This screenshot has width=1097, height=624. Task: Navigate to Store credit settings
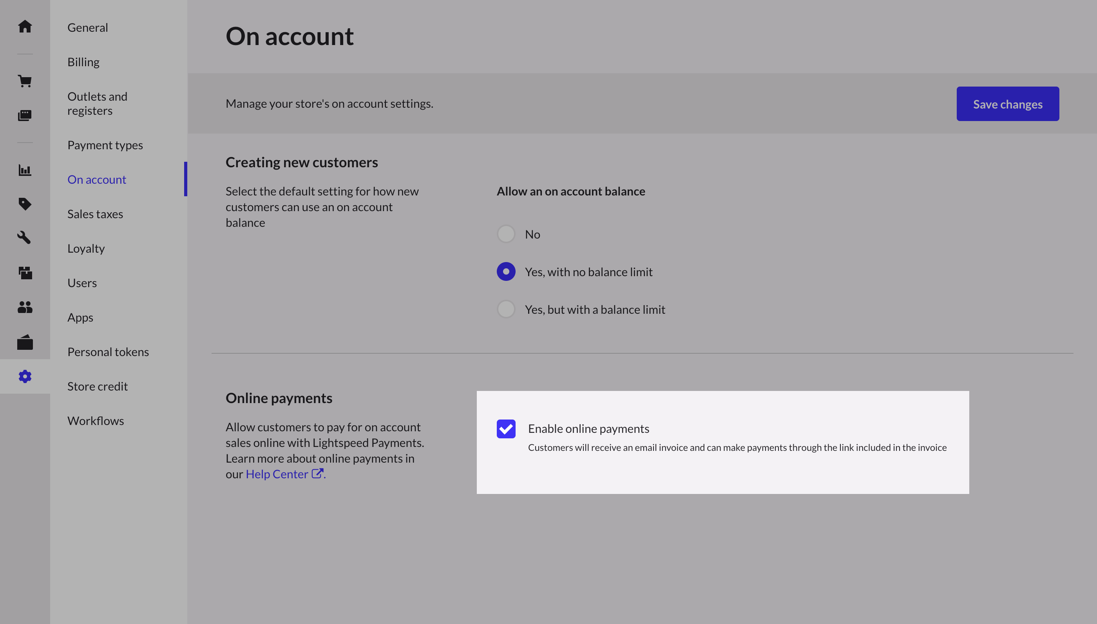97,386
